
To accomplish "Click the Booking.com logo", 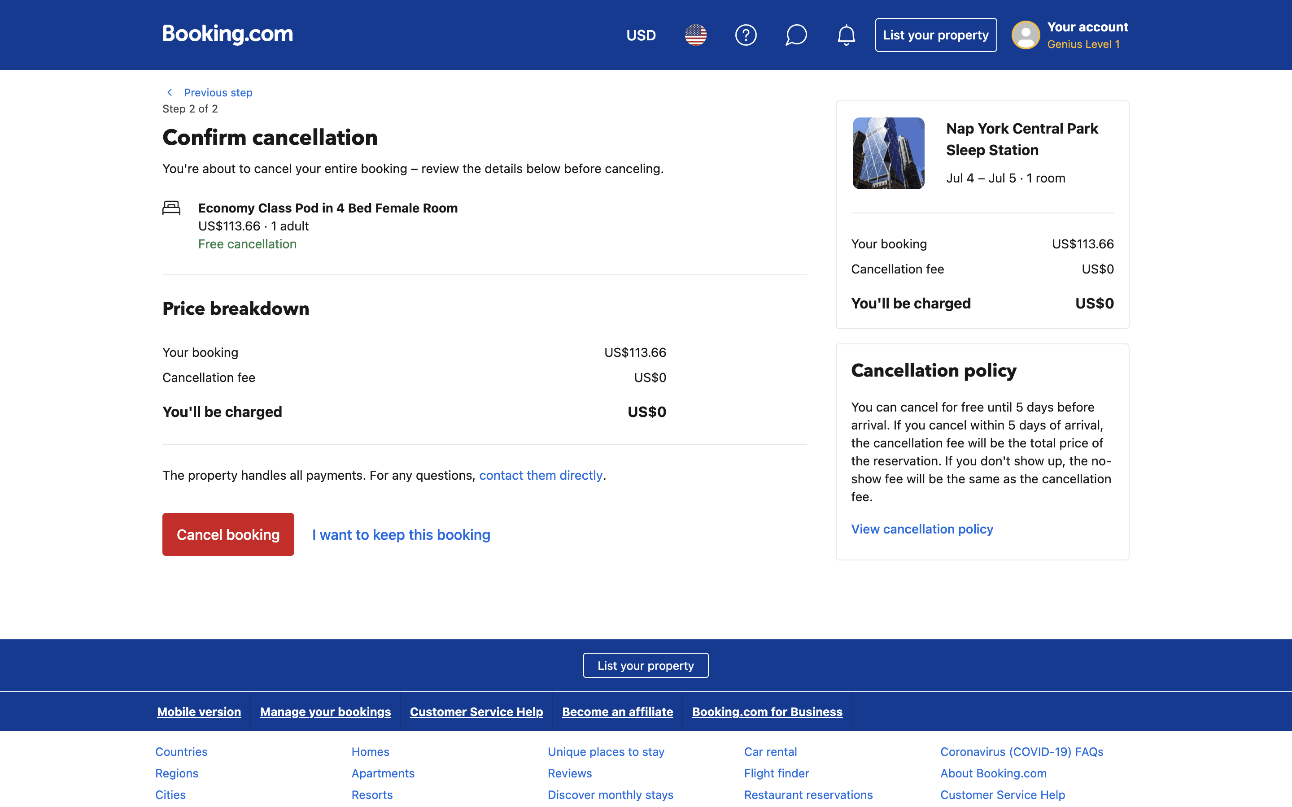I will 227,34.
